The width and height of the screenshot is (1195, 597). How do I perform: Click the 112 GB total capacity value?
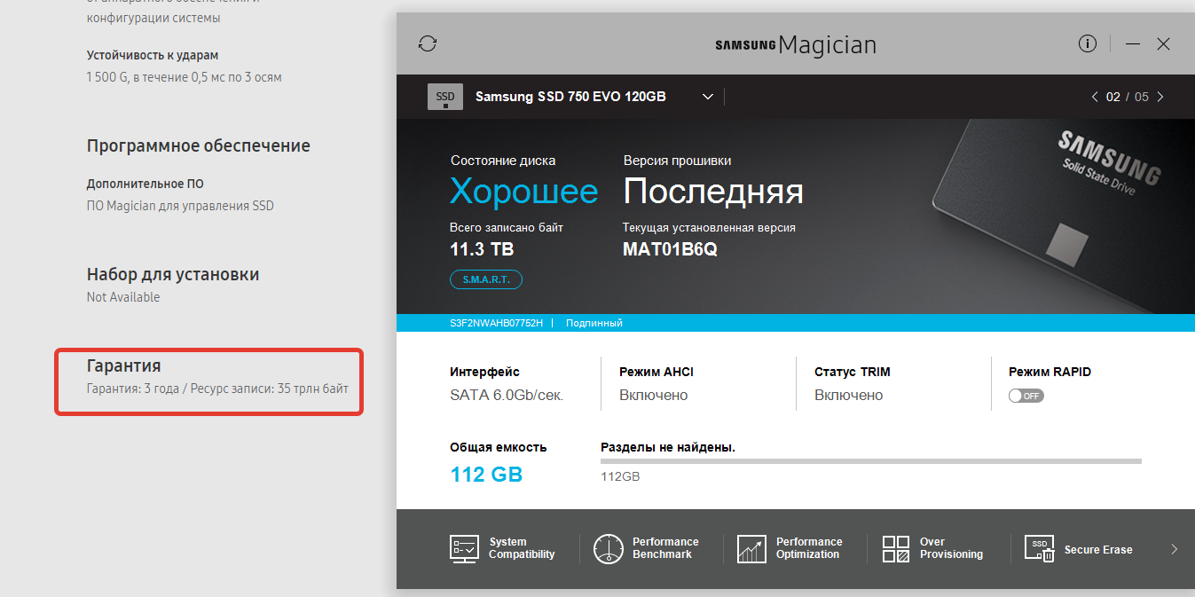[486, 475]
